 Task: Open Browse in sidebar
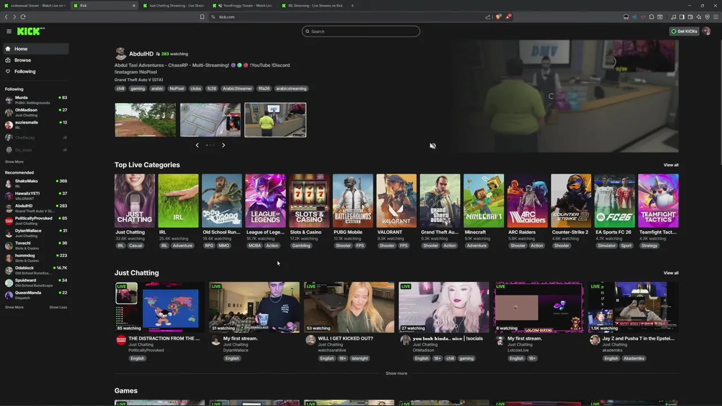tap(36, 60)
